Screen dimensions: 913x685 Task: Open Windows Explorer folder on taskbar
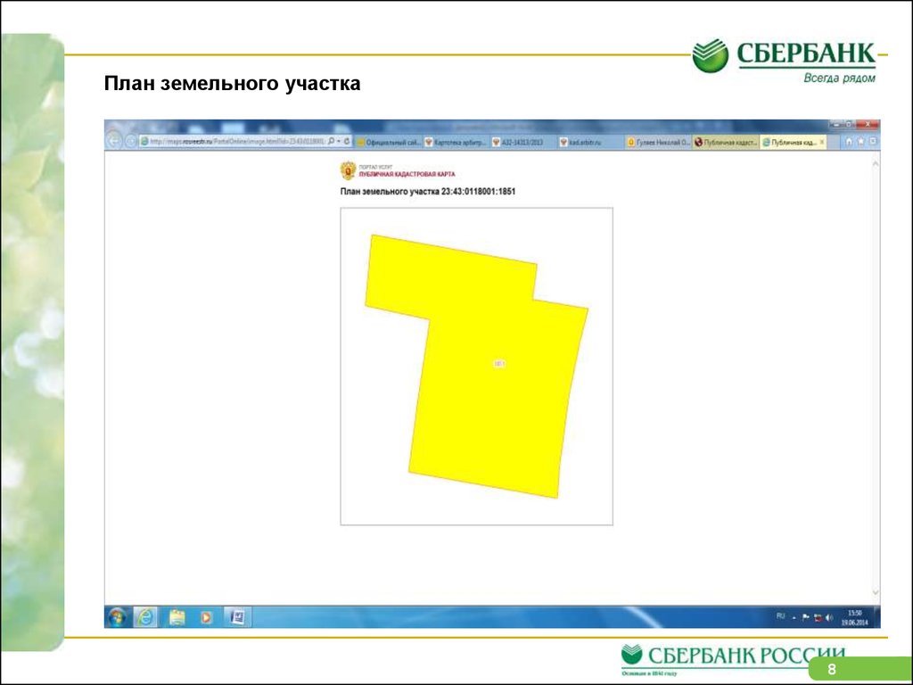point(177,617)
